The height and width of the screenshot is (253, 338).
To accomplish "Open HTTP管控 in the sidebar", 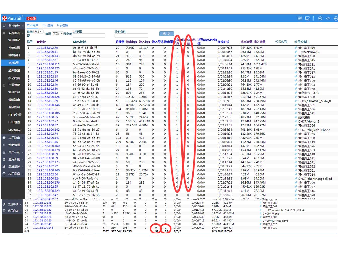I will coord(15,115).
